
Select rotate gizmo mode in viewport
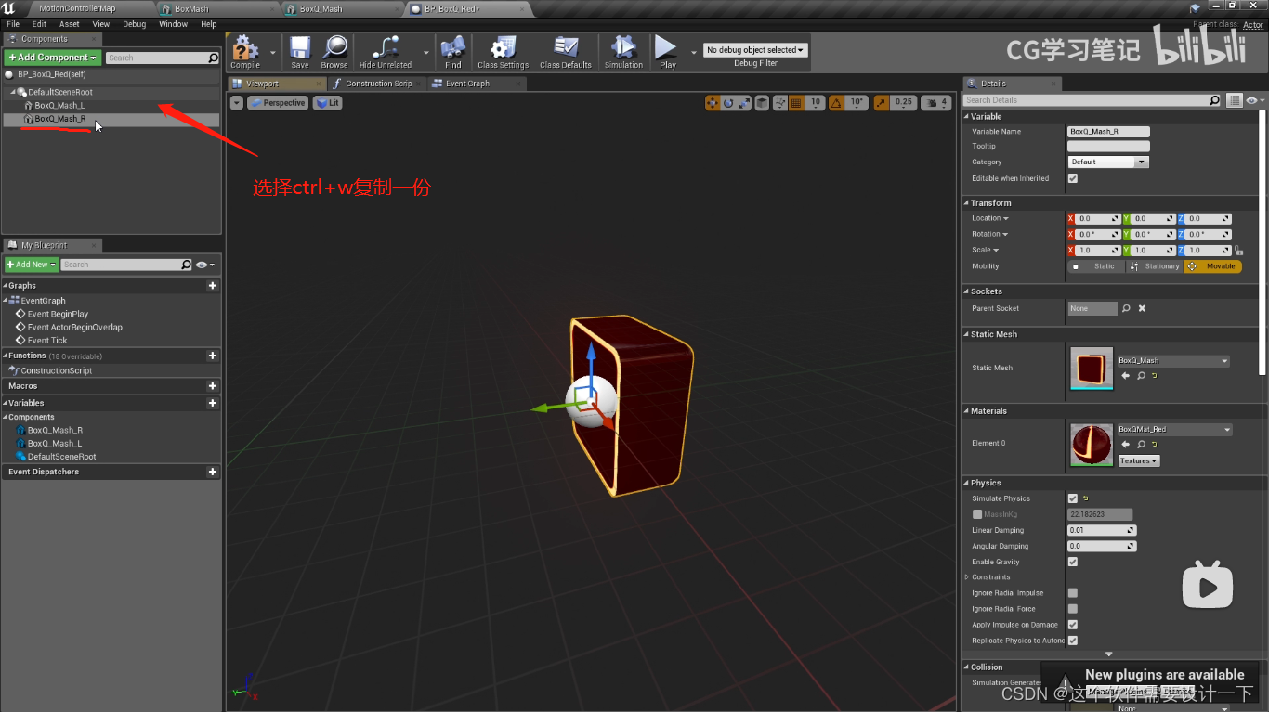pos(728,103)
